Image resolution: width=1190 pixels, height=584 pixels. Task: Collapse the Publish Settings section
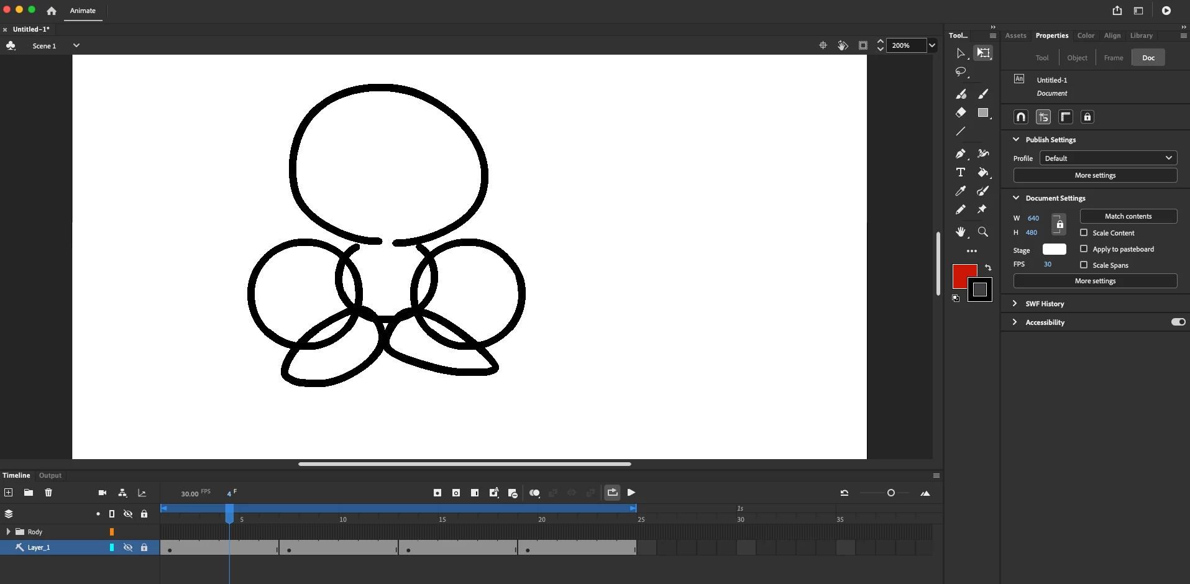pos(1016,139)
